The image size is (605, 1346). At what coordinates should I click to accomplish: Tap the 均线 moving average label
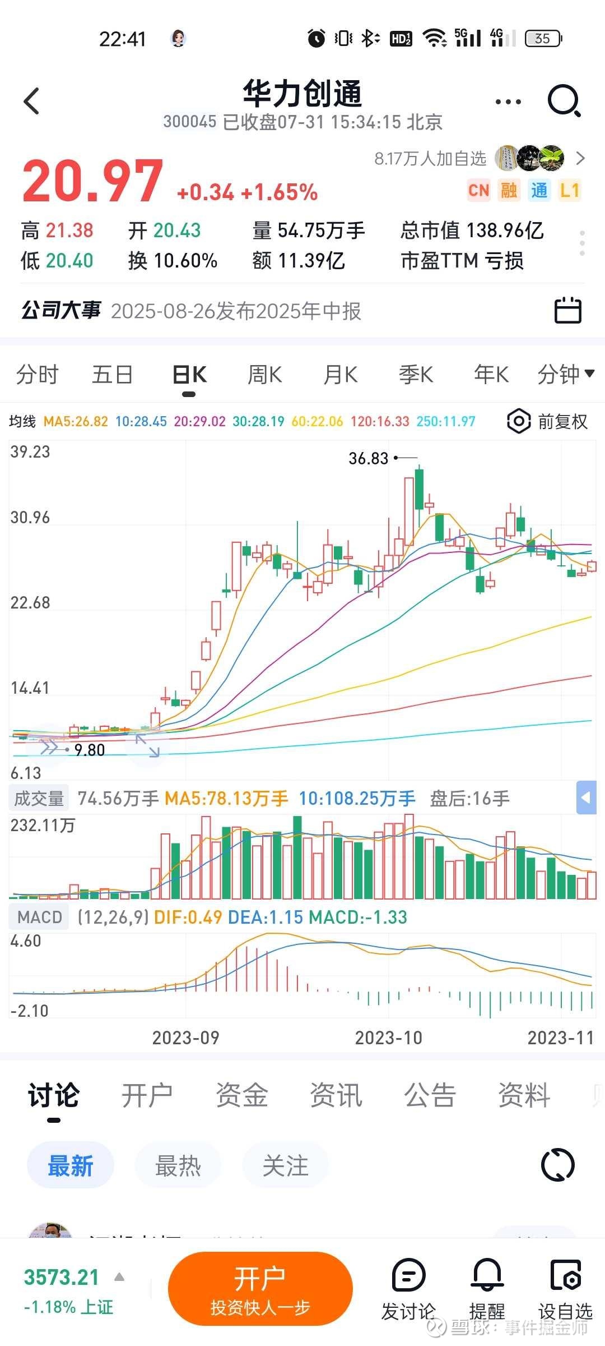[x=22, y=422]
